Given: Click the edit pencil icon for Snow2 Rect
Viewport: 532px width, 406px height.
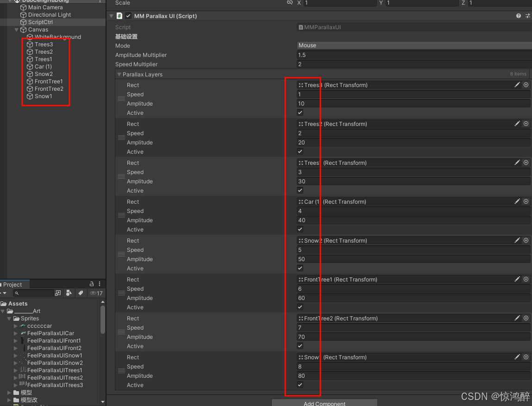Looking at the screenshot, I should coord(517,240).
